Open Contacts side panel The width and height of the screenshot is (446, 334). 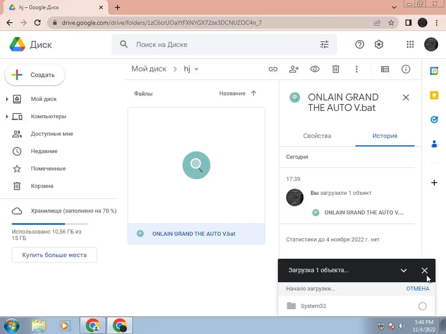pyautogui.click(x=434, y=144)
